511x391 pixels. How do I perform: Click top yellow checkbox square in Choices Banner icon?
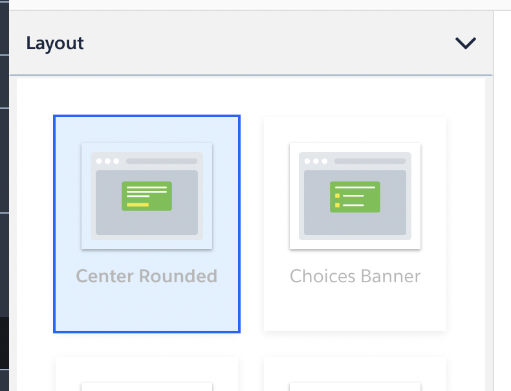337,195
